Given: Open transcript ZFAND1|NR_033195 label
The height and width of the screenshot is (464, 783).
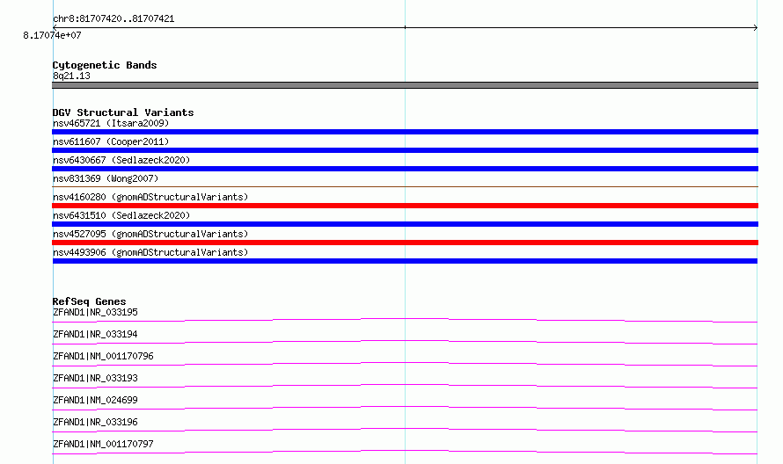Looking at the screenshot, I should pyautogui.click(x=95, y=312).
